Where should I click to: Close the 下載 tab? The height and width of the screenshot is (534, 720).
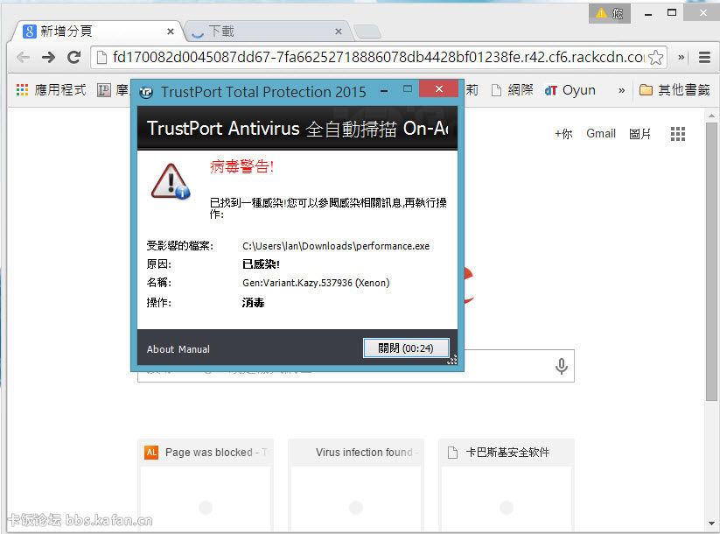tap(339, 32)
